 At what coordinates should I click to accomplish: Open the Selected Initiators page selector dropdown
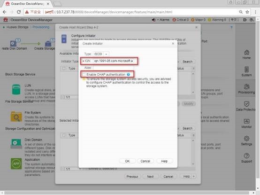pos(80,169)
